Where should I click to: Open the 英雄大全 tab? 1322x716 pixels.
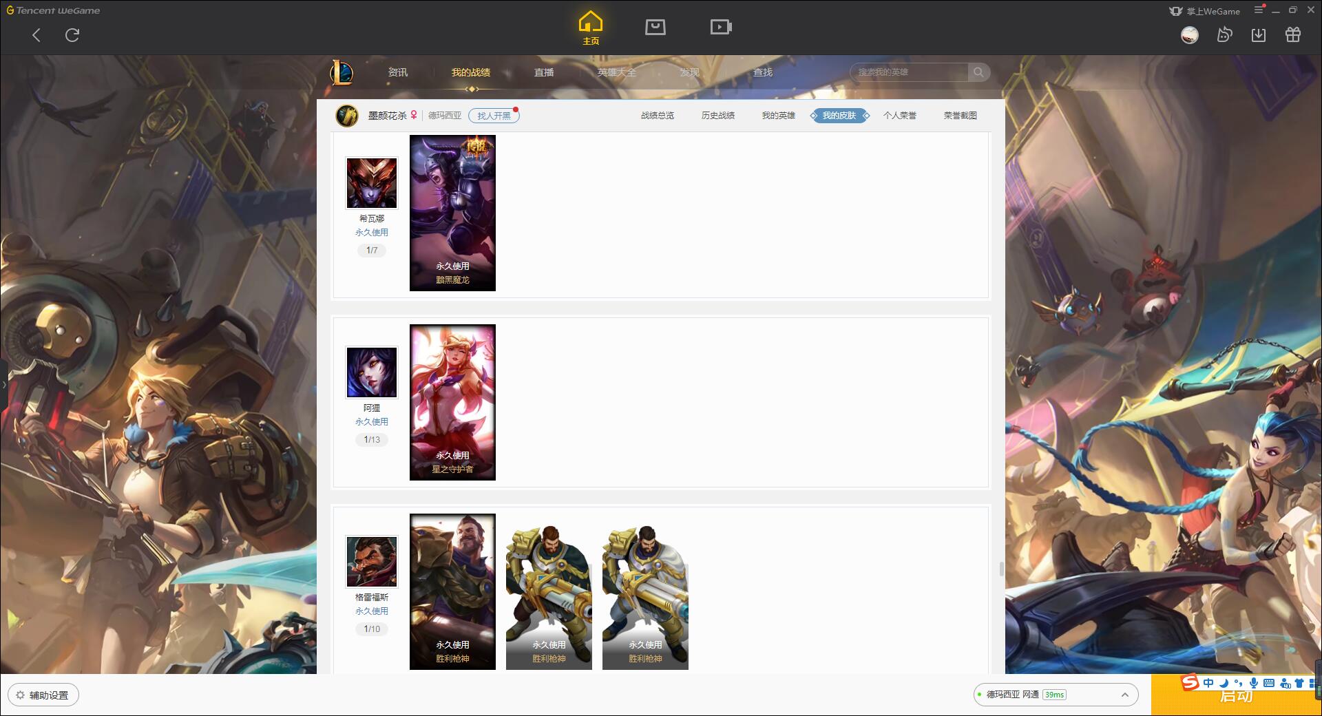pos(617,72)
